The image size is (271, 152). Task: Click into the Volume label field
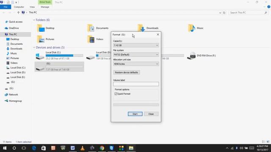(136, 84)
